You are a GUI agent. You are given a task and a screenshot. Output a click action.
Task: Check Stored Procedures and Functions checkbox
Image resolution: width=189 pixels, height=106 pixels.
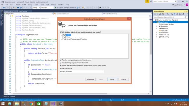click(x=63, y=39)
